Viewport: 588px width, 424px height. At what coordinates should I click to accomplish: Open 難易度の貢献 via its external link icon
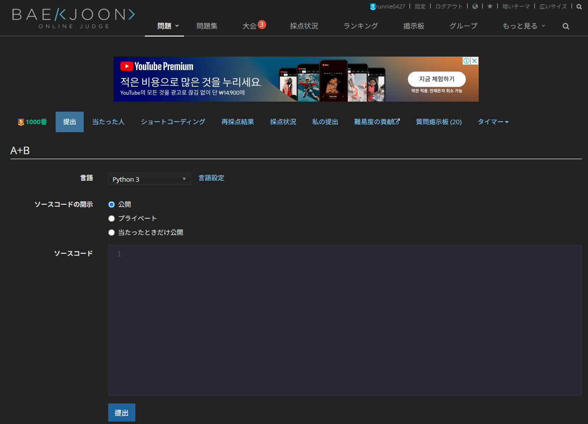click(399, 121)
